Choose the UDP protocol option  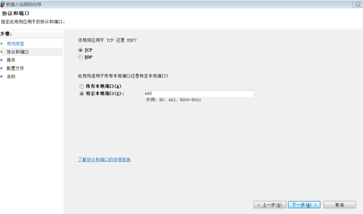coord(81,57)
